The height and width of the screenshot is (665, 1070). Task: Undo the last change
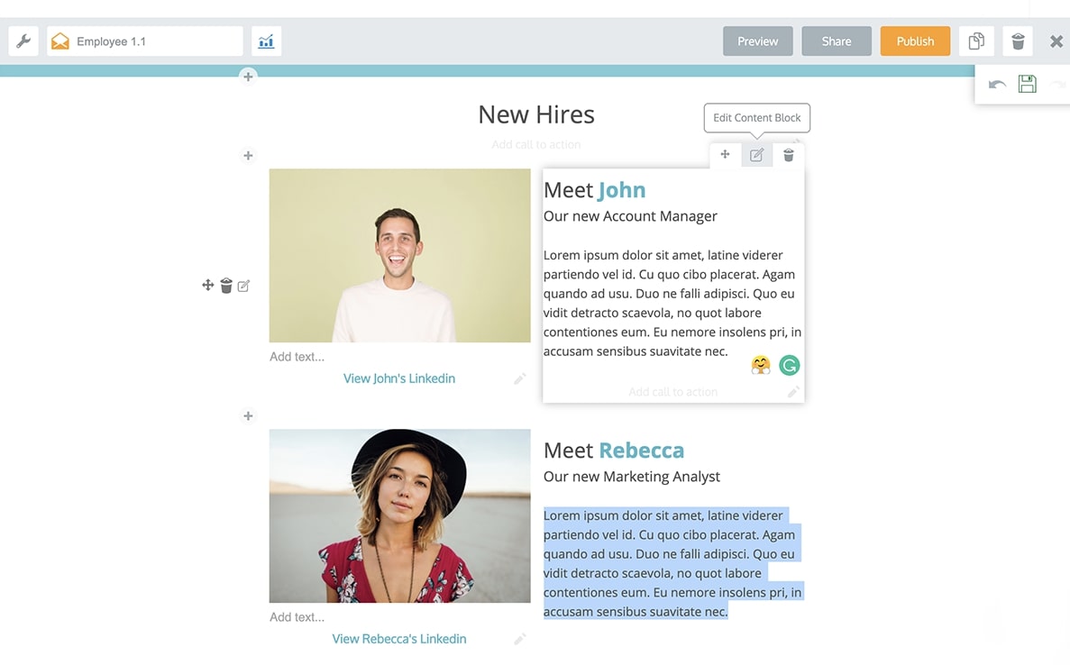tap(997, 83)
